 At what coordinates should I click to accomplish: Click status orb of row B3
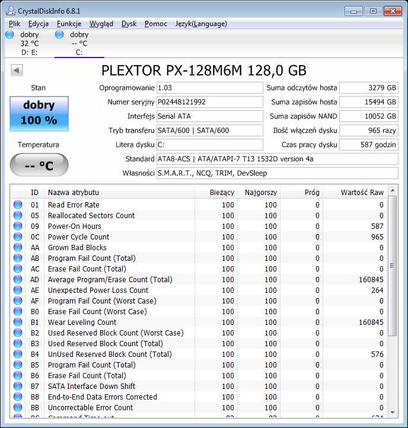click(18, 343)
